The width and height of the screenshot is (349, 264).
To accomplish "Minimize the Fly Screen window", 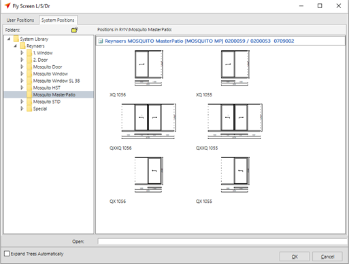I will [x=301, y=6].
